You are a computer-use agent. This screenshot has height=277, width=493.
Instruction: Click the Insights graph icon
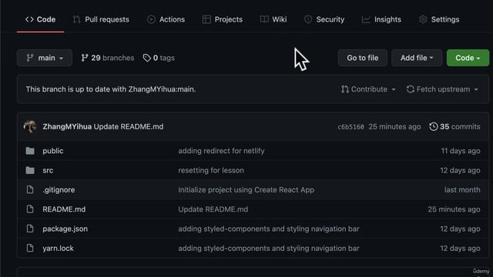pos(366,19)
